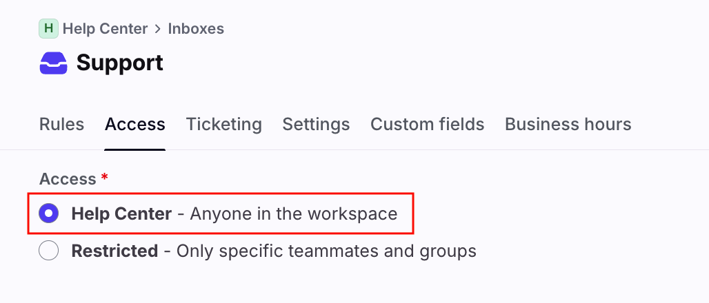Screen dimensions: 709x303
Task: Click the purple Support inbox tray icon
Action: pos(53,63)
